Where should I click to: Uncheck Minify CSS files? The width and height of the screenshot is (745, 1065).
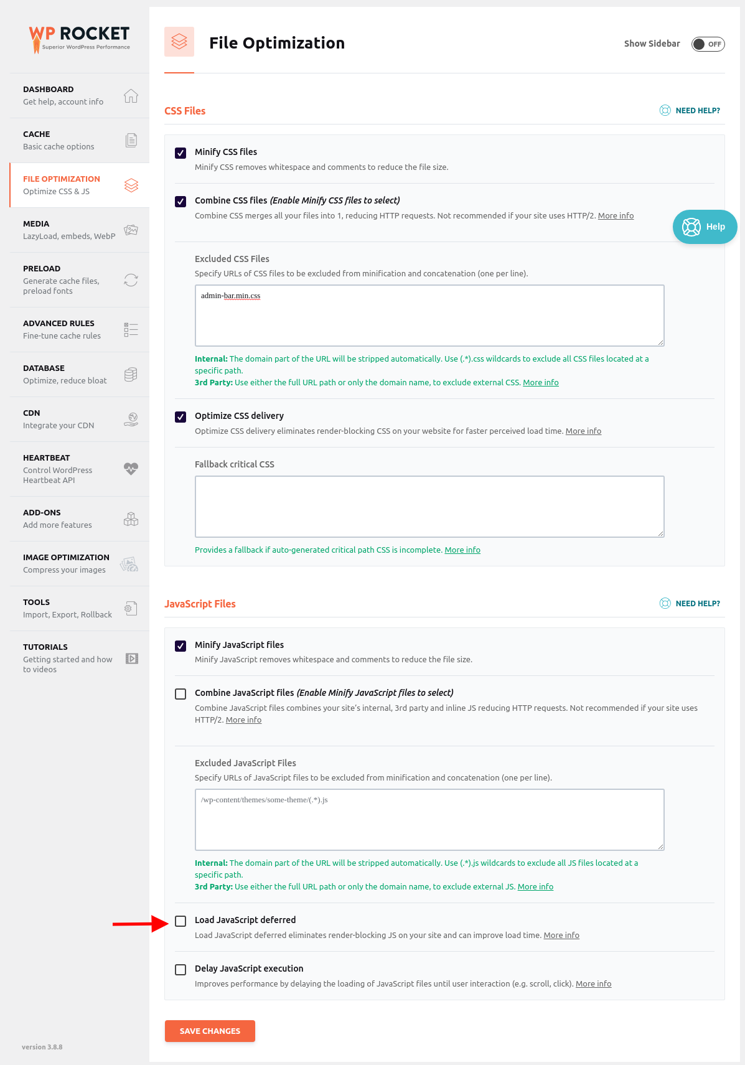click(180, 152)
